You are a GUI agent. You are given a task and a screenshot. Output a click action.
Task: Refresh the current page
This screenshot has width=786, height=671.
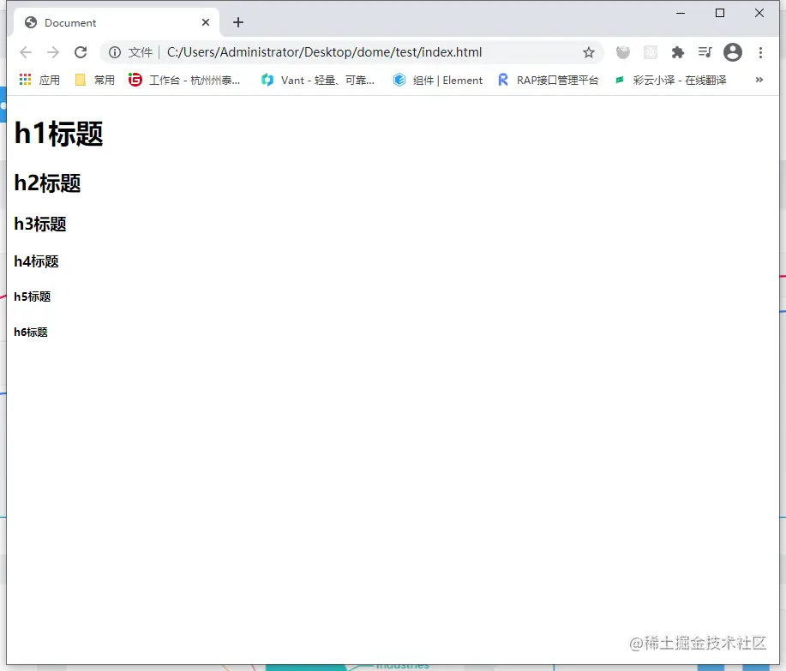[x=81, y=52]
